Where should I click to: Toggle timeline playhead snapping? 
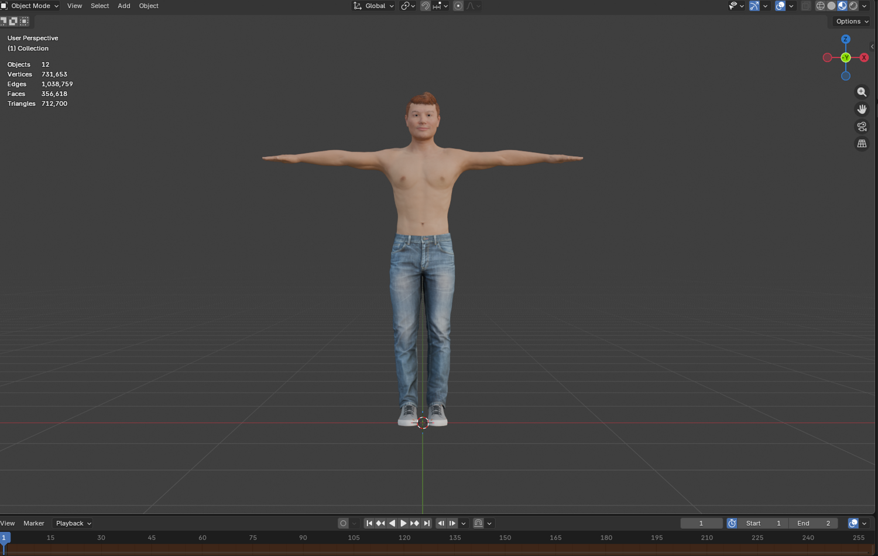(x=478, y=523)
